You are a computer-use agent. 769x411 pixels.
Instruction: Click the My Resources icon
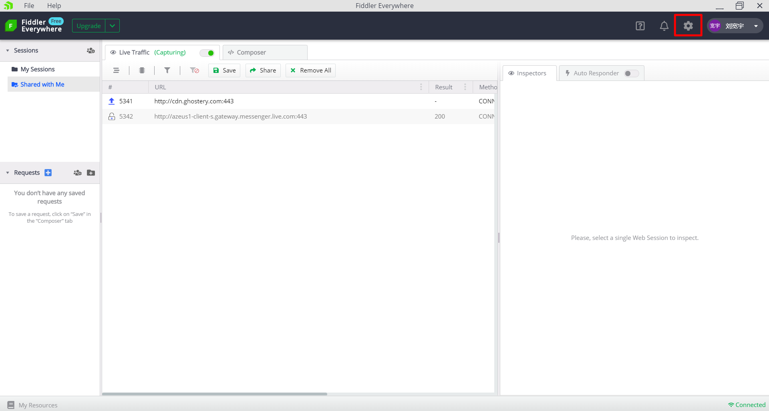pyautogui.click(x=11, y=405)
